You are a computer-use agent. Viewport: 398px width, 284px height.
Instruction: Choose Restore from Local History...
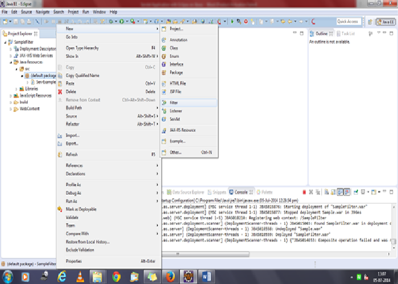[x=109, y=241]
